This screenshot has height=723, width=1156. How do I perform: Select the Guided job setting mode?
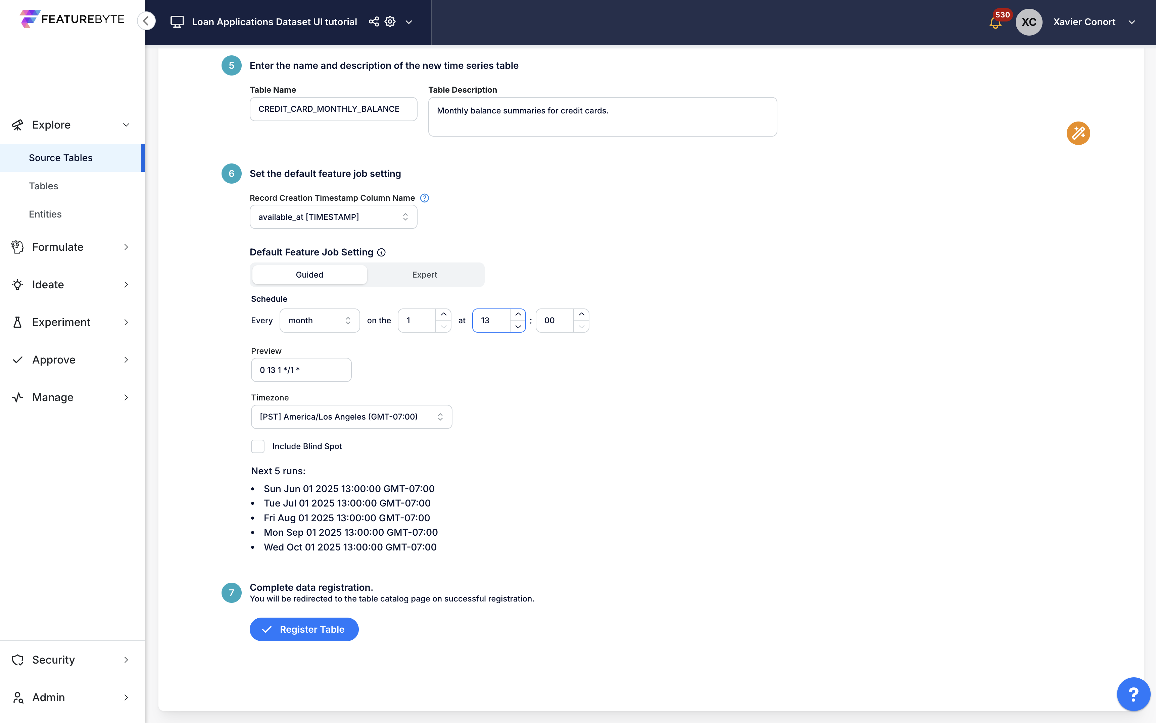(x=309, y=275)
